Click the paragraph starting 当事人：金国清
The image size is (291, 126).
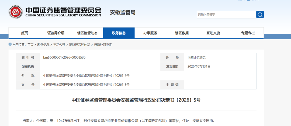tap(119, 121)
